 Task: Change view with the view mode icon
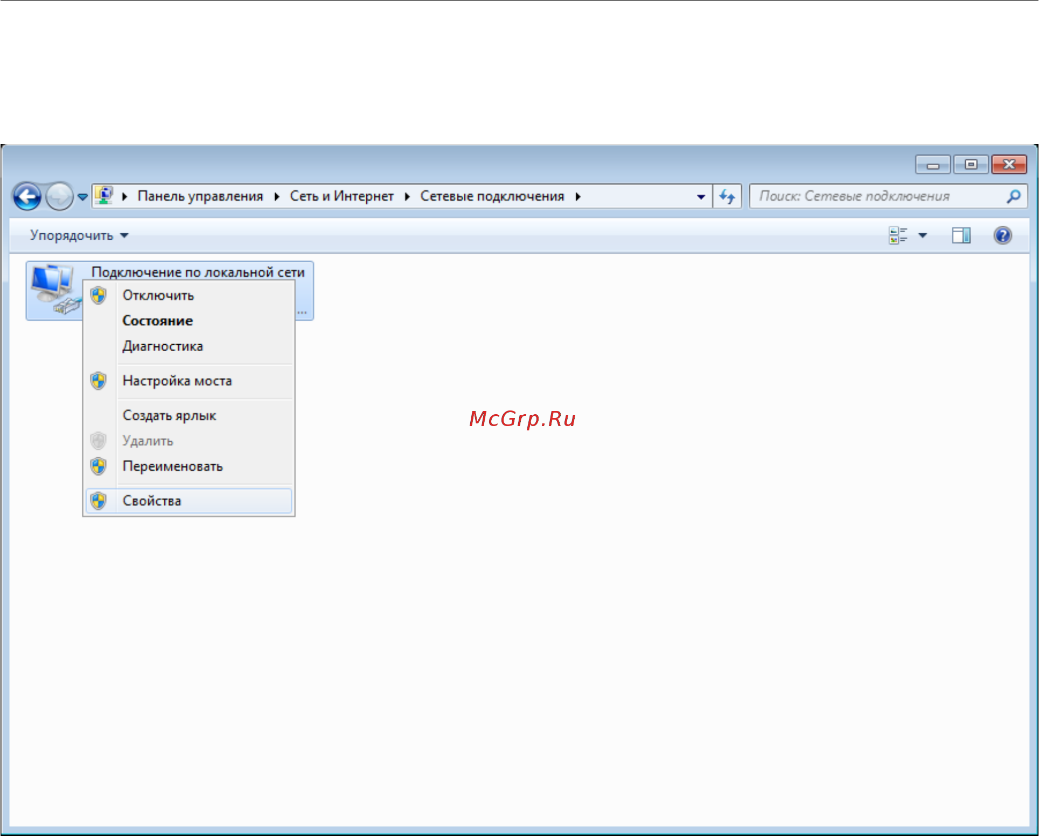point(898,235)
